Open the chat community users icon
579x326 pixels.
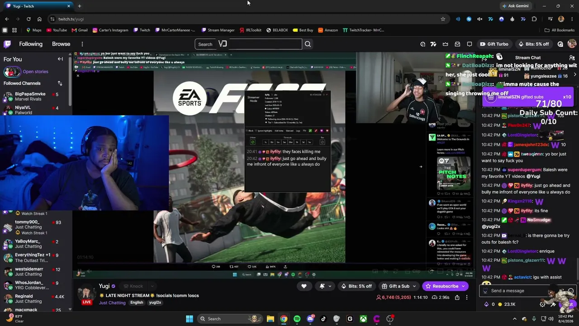click(572, 58)
